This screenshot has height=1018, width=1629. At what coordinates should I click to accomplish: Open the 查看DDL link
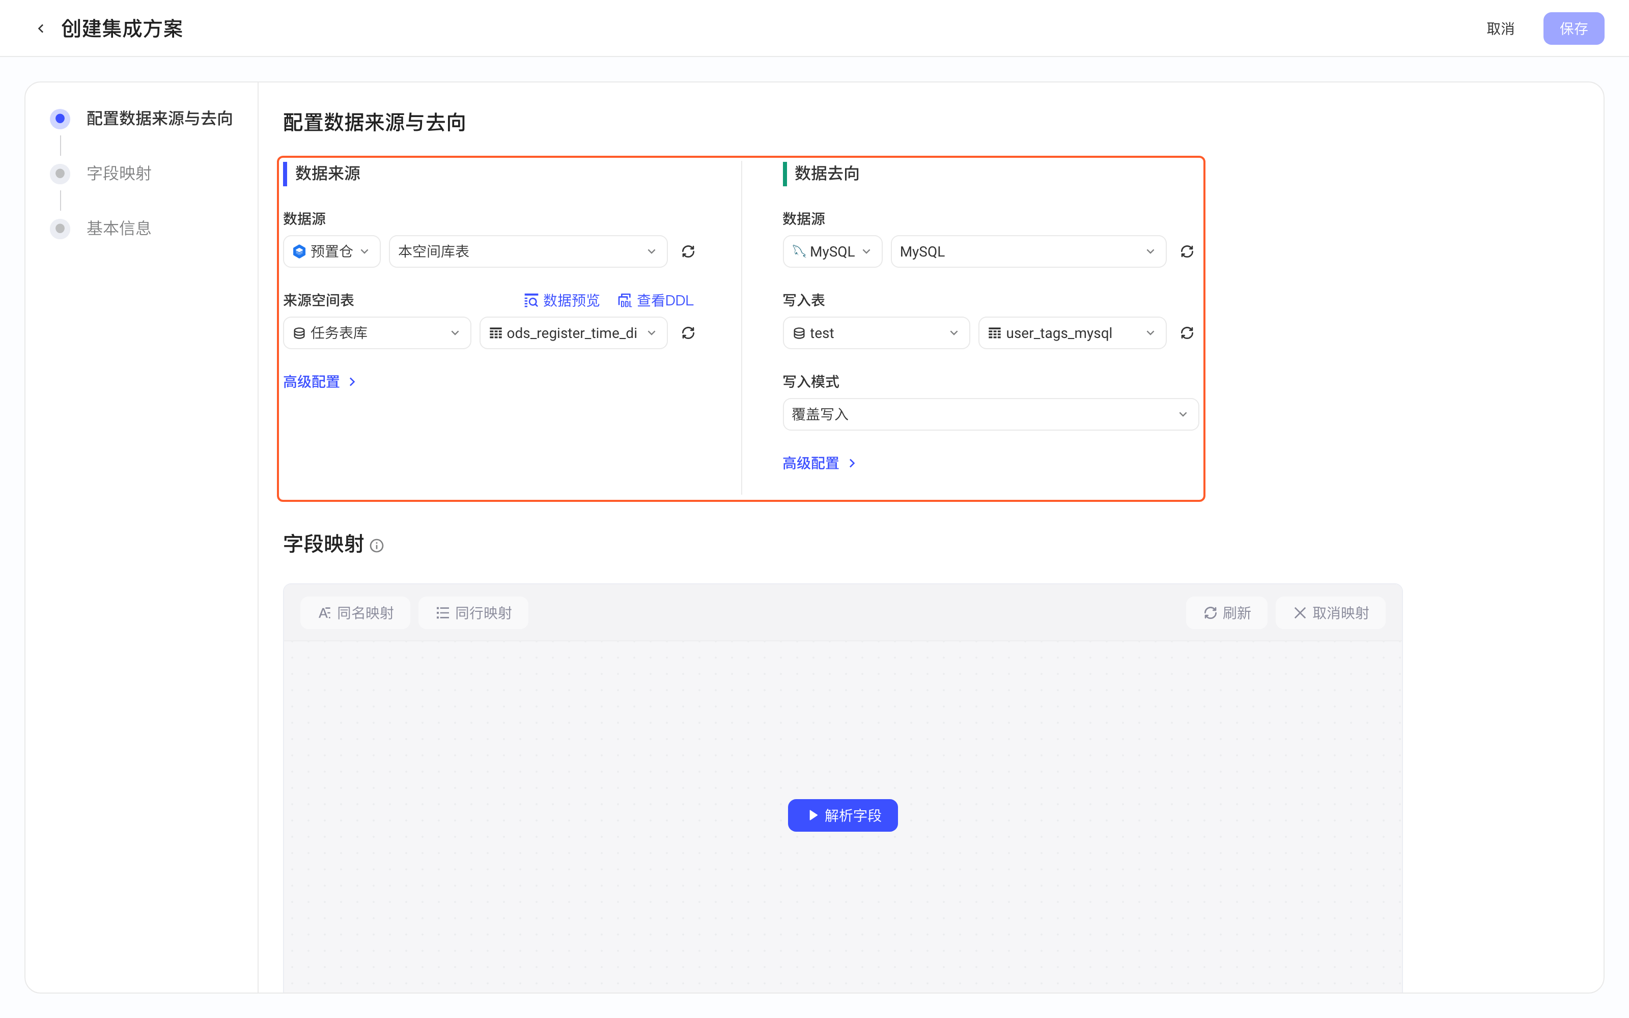656,300
